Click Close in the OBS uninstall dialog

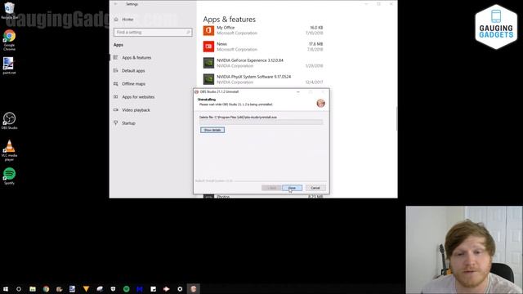tap(292, 188)
